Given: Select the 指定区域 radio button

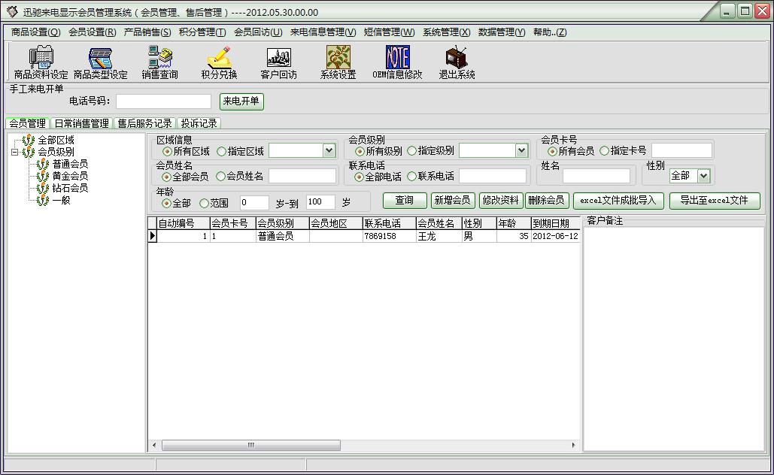Looking at the screenshot, I should (x=221, y=151).
